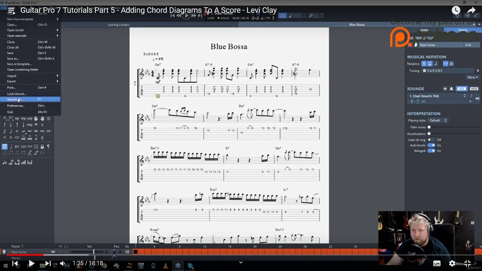This screenshot has height=271, width=482.
Task: Toggle the Auto brush switch
Action: (431, 145)
